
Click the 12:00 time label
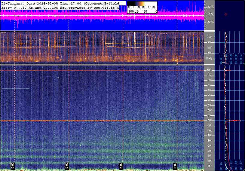coord(67,166)
